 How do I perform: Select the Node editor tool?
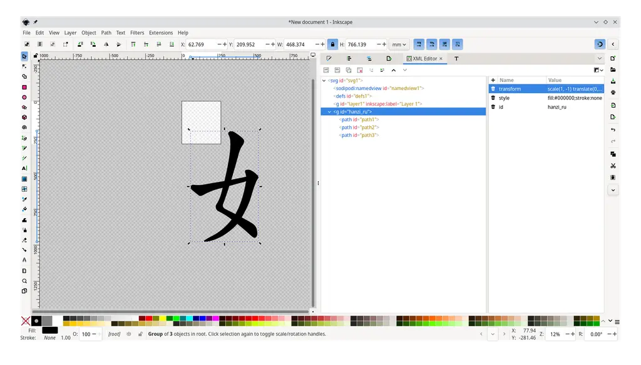[24, 67]
